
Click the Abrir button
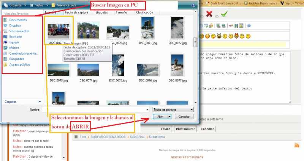point(160,117)
